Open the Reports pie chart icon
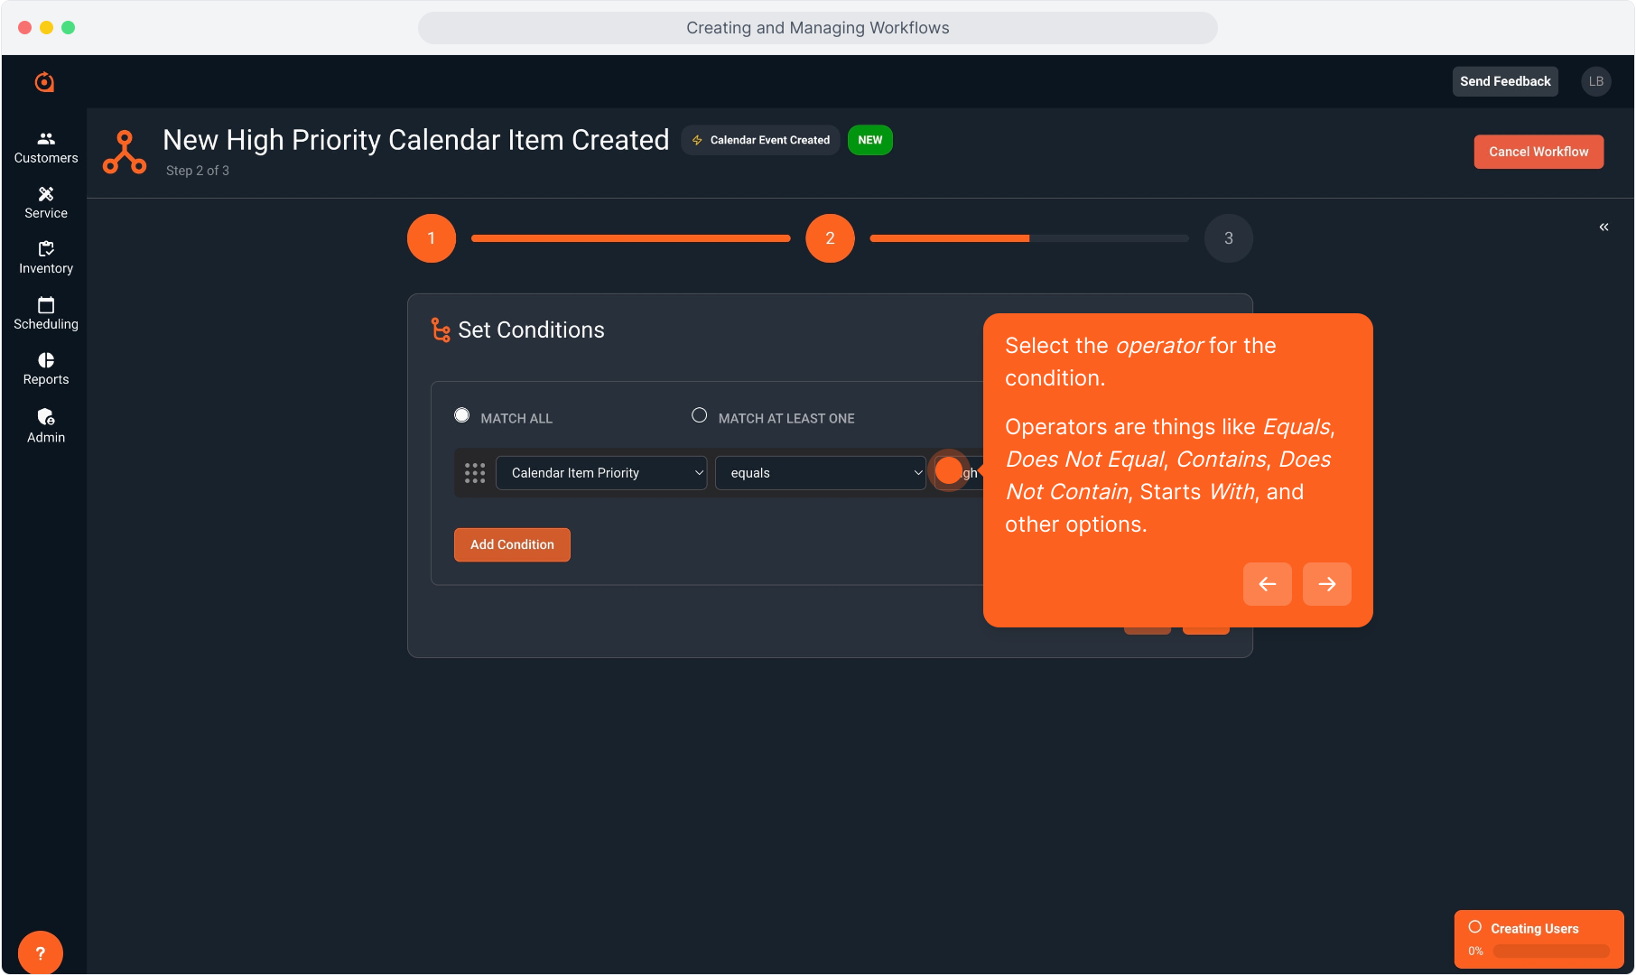Viewport: 1636px width, 975px height. click(x=46, y=360)
